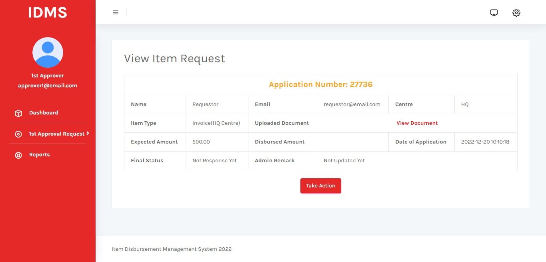
Task: Click the requestor@email.com email cell
Action: pyautogui.click(x=352, y=104)
